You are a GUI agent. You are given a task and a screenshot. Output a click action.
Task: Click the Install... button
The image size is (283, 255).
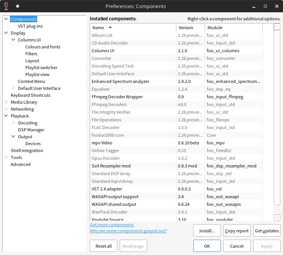[207, 230]
